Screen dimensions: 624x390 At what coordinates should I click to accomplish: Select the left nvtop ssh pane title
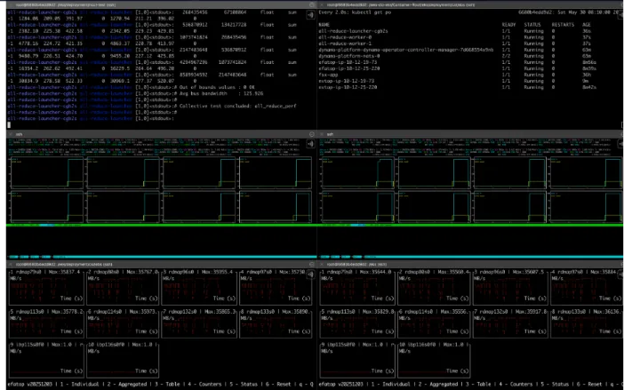point(19,134)
